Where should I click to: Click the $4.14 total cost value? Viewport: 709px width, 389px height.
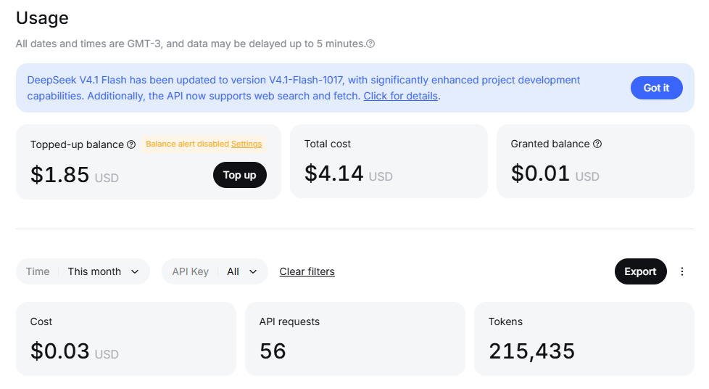tap(333, 173)
